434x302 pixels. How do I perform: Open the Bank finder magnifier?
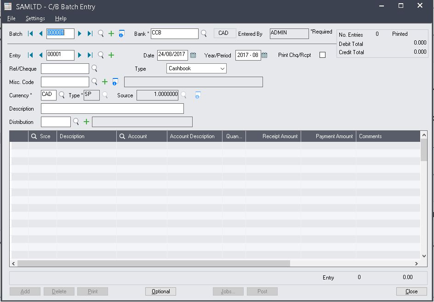pos(204,34)
